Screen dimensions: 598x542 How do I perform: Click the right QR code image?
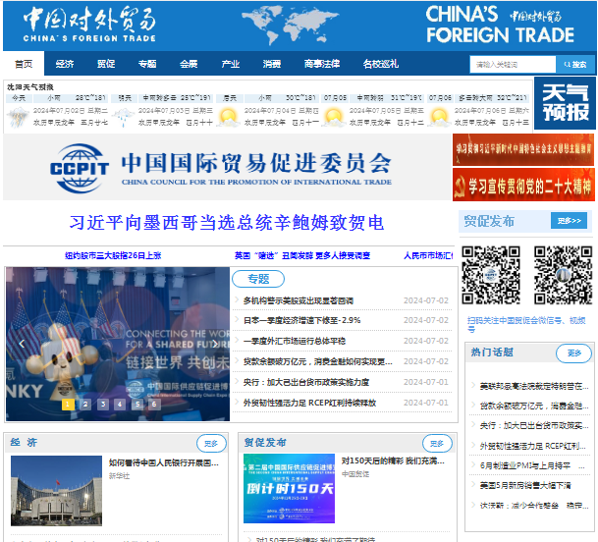[x=563, y=275]
